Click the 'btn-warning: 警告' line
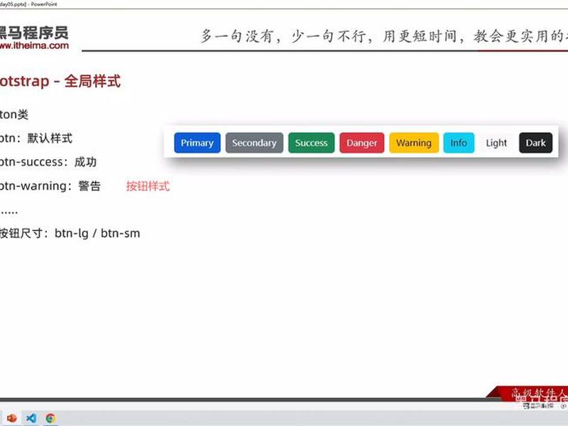This screenshot has height=426, width=568. [x=50, y=186]
